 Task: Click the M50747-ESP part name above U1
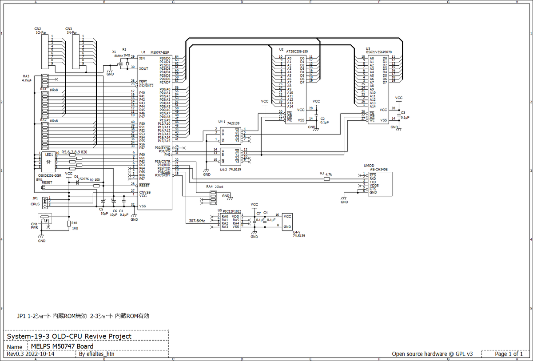(x=160, y=52)
